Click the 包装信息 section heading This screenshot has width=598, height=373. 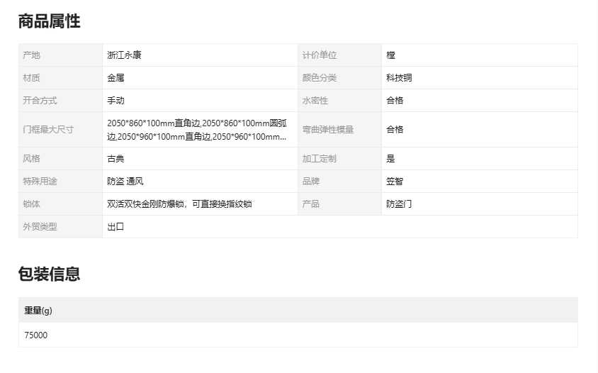click(49, 274)
